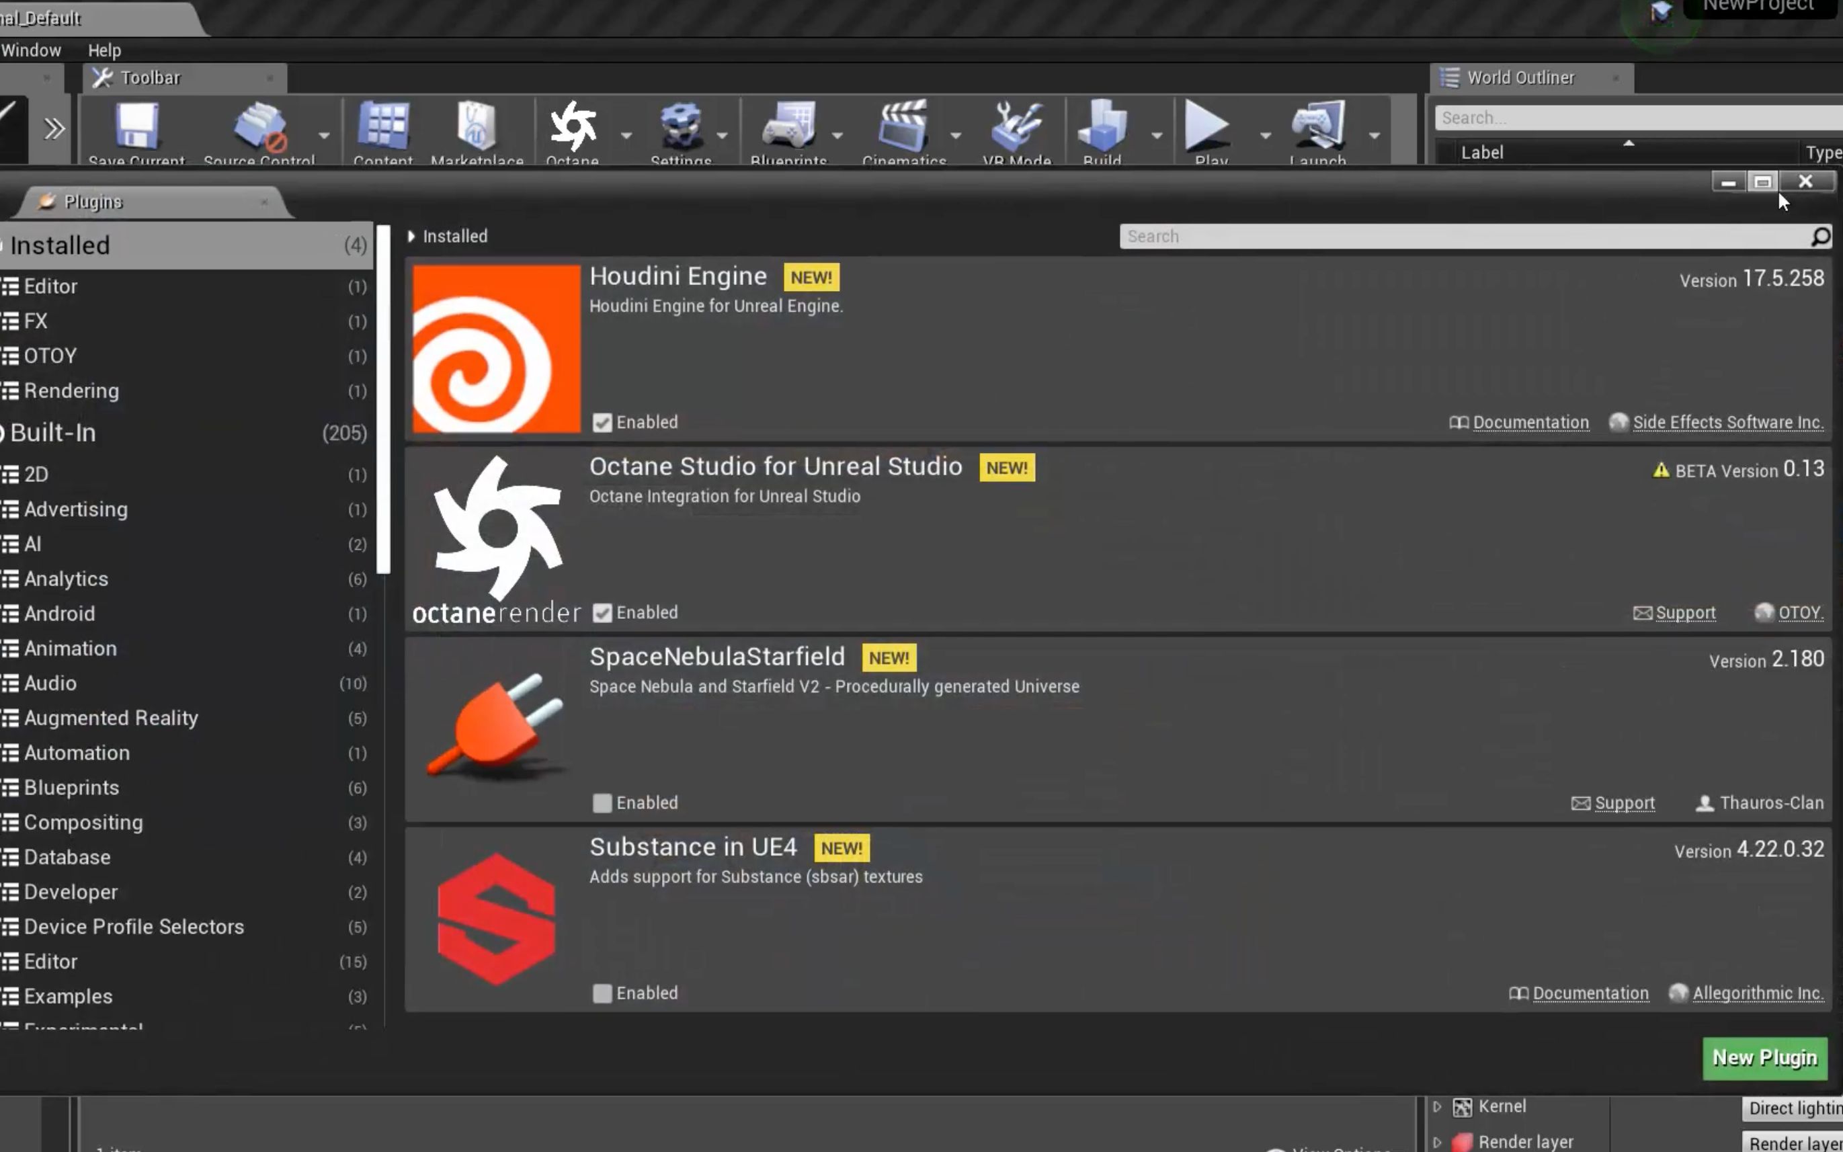
Task: Open the Help menu
Action: point(104,50)
